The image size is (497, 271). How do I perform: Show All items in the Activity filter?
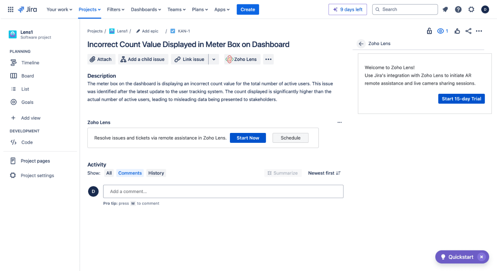click(x=109, y=173)
